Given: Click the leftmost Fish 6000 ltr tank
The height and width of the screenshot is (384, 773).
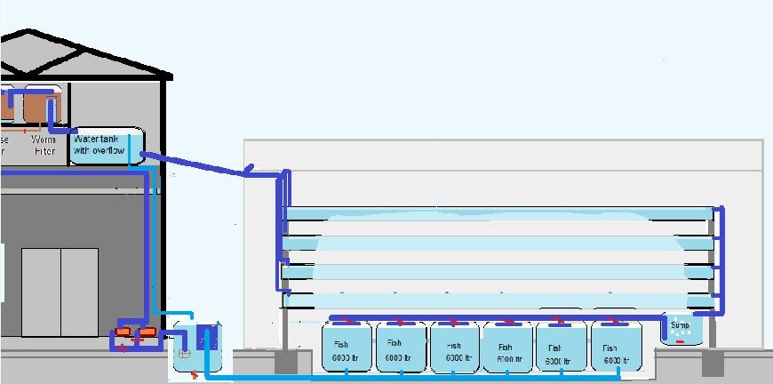Looking at the screenshot, I should (x=347, y=348).
